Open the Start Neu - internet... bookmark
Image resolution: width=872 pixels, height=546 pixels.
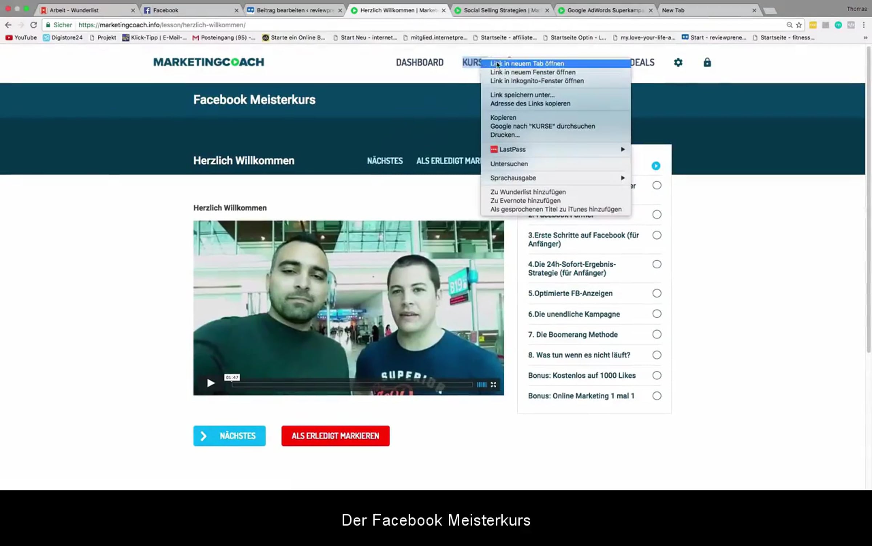coord(365,37)
